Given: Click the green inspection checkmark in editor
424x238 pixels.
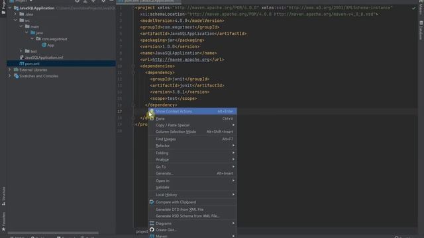Looking at the screenshot, I should (x=413, y=9).
